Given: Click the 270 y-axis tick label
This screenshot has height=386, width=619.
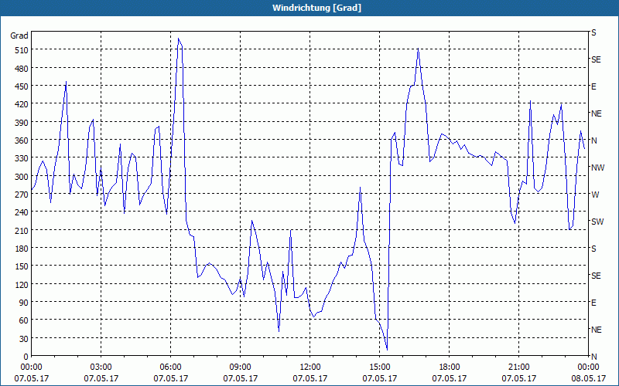Looking at the screenshot, I should 21,195.
